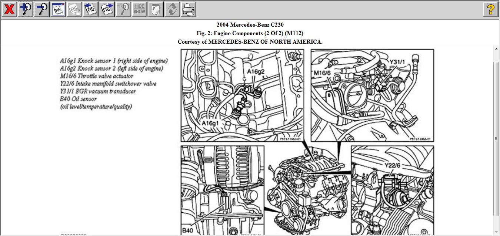
Task: Click 'Fig. 2: Engine Components' heading
Action: (x=250, y=33)
